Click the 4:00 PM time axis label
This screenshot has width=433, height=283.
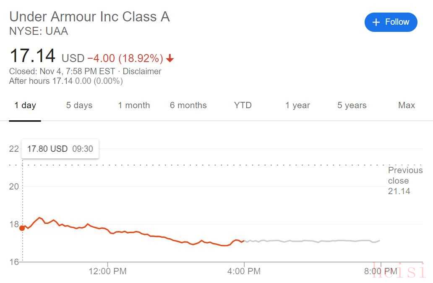tap(244, 271)
